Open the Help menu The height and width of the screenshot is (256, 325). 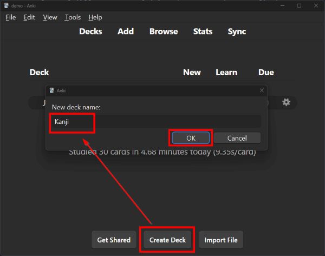[x=95, y=17]
